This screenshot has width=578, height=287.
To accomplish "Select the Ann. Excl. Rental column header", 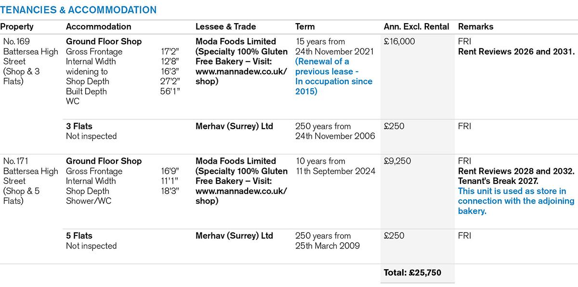I will point(416,26).
